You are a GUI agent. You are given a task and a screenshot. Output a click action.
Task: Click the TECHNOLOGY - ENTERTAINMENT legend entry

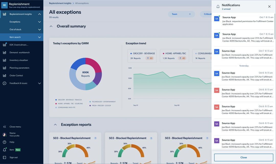click(102, 102)
